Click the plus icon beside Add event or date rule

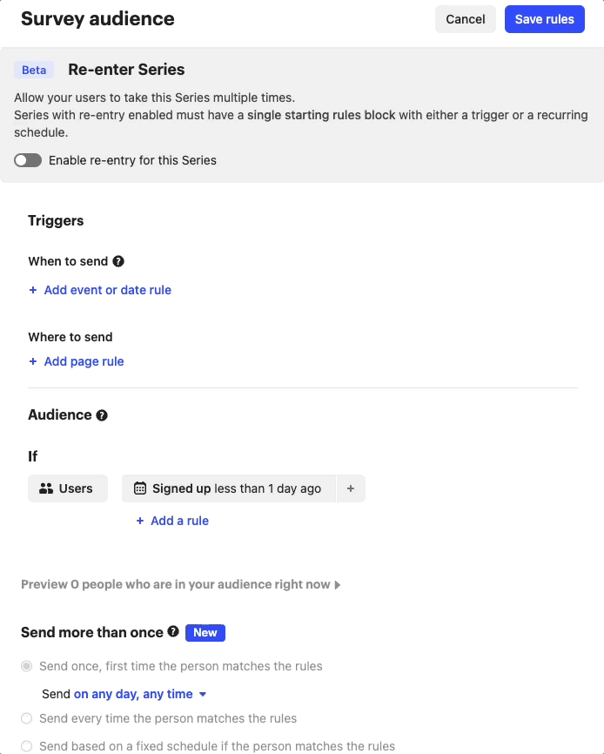(x=33, y=290)
